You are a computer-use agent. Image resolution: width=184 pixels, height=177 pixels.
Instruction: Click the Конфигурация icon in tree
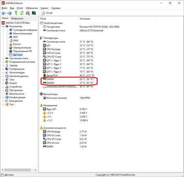tap(7, 97)
